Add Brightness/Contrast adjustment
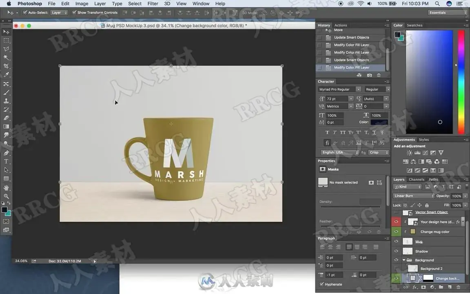The width and height of the screenshot is (470, 294). [410, 153]
